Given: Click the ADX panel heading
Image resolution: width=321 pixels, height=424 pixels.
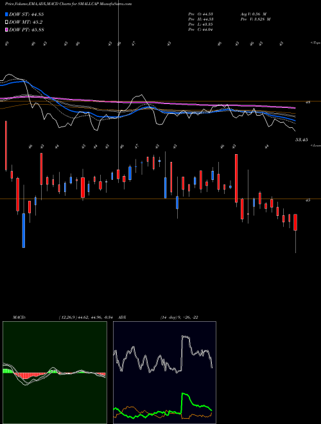Looking at the screenshot, I should pos(122,317).
